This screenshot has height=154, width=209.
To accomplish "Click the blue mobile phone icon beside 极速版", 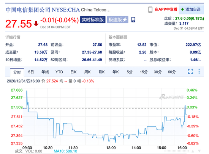I will coord(133,20).
